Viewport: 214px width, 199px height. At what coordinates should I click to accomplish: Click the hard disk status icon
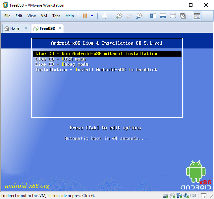pyautogui.click(x=165, y=196)
